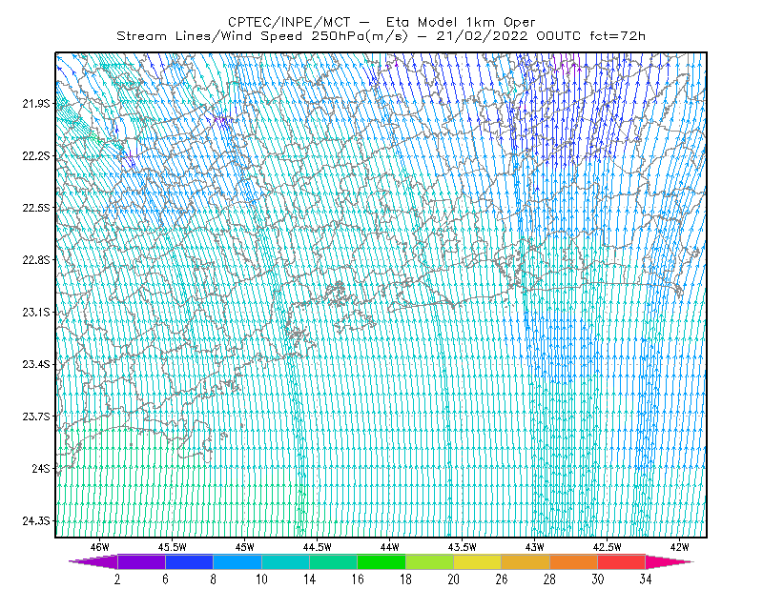The width and height of the screenshot is (763, 589).
Task: Click the gold 26-28 colorbar segment
Action: [526, 561]
